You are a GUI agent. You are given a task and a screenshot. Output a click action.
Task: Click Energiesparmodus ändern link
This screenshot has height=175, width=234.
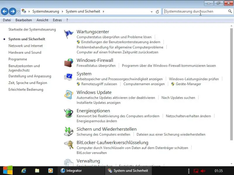(x=97, y=121)
